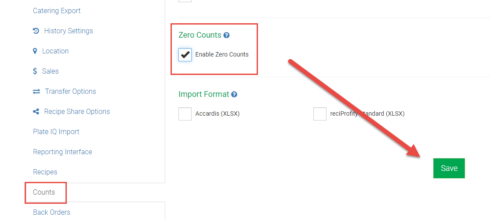Open Reporting Interface settings
Viewport: 490px width, 220px height.
click(x=62, y=152)
